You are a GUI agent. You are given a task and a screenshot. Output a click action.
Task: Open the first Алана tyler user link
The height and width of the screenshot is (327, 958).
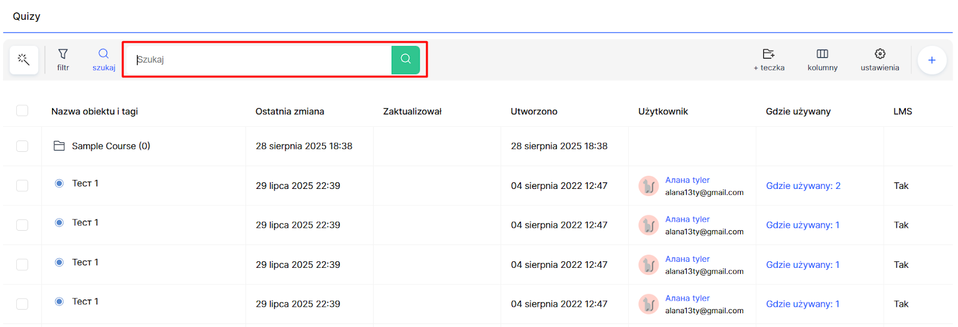click(687, 180)
